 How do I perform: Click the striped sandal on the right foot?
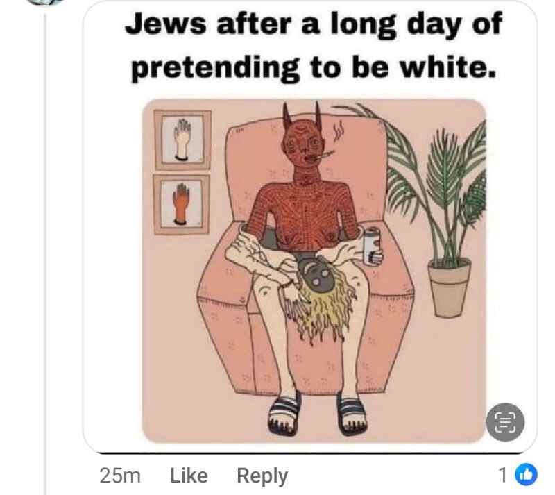(352, 413)
